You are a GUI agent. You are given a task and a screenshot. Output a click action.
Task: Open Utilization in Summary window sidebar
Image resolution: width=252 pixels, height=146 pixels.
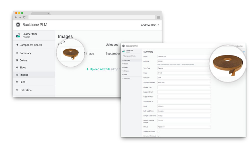coord(127,79)
